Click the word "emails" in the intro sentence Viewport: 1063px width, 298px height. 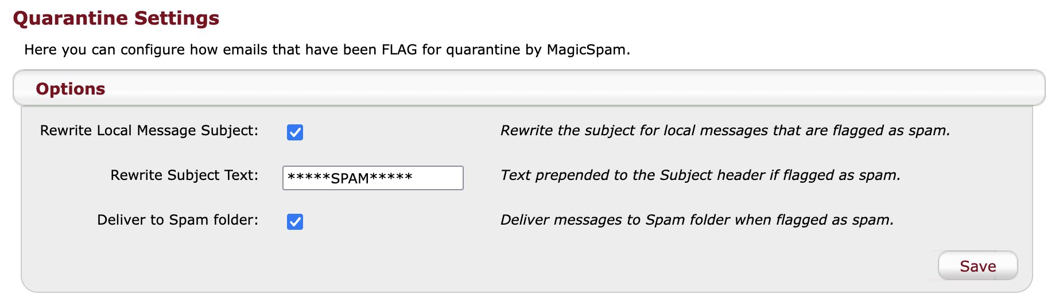click(x=245, y=50)
